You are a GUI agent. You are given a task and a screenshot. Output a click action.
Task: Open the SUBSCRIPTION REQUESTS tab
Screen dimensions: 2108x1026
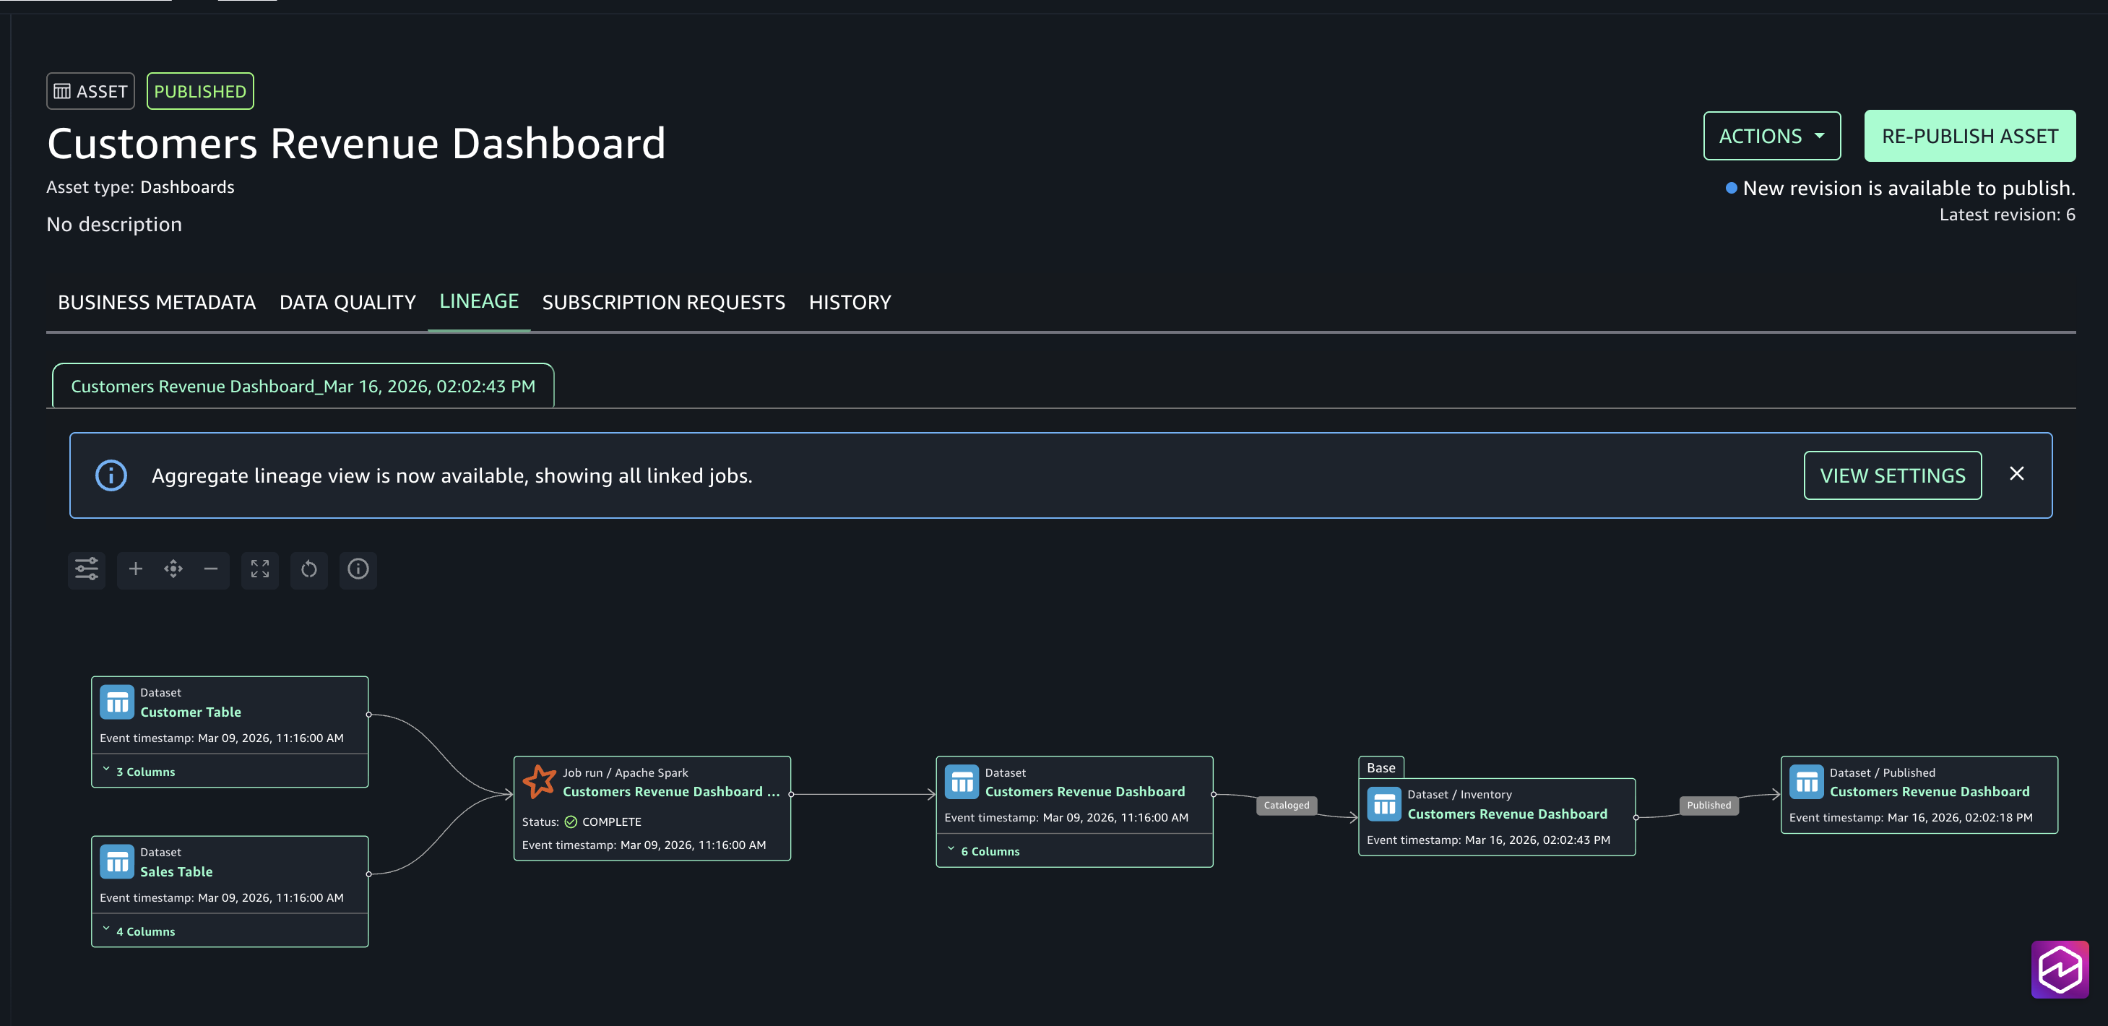click(x=663, y=303)
